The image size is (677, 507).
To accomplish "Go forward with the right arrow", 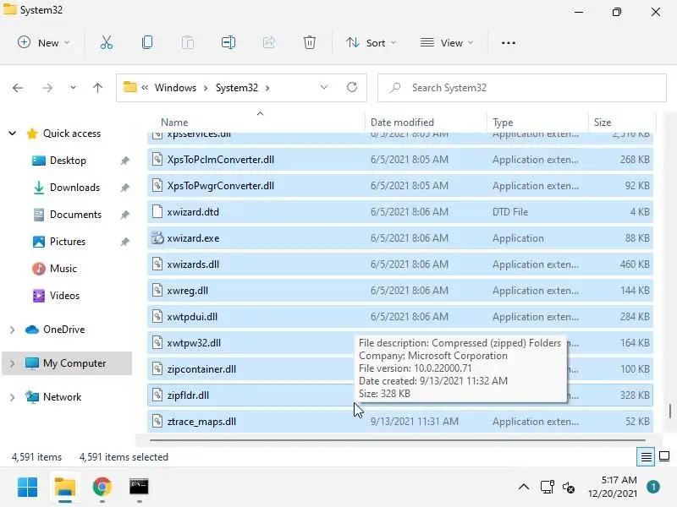I will (47, 88).
